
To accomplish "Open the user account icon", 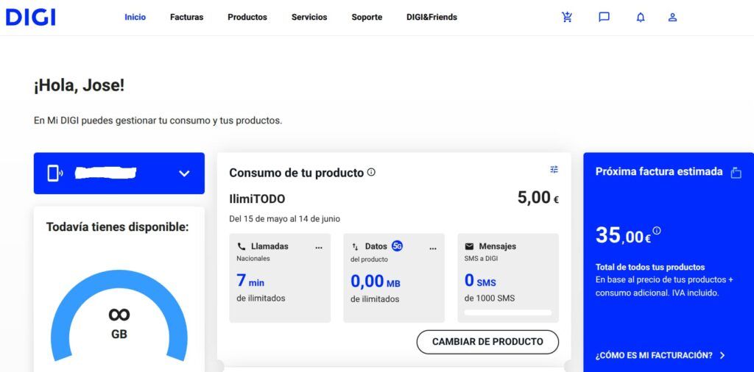I will click(x=673, y=18).
